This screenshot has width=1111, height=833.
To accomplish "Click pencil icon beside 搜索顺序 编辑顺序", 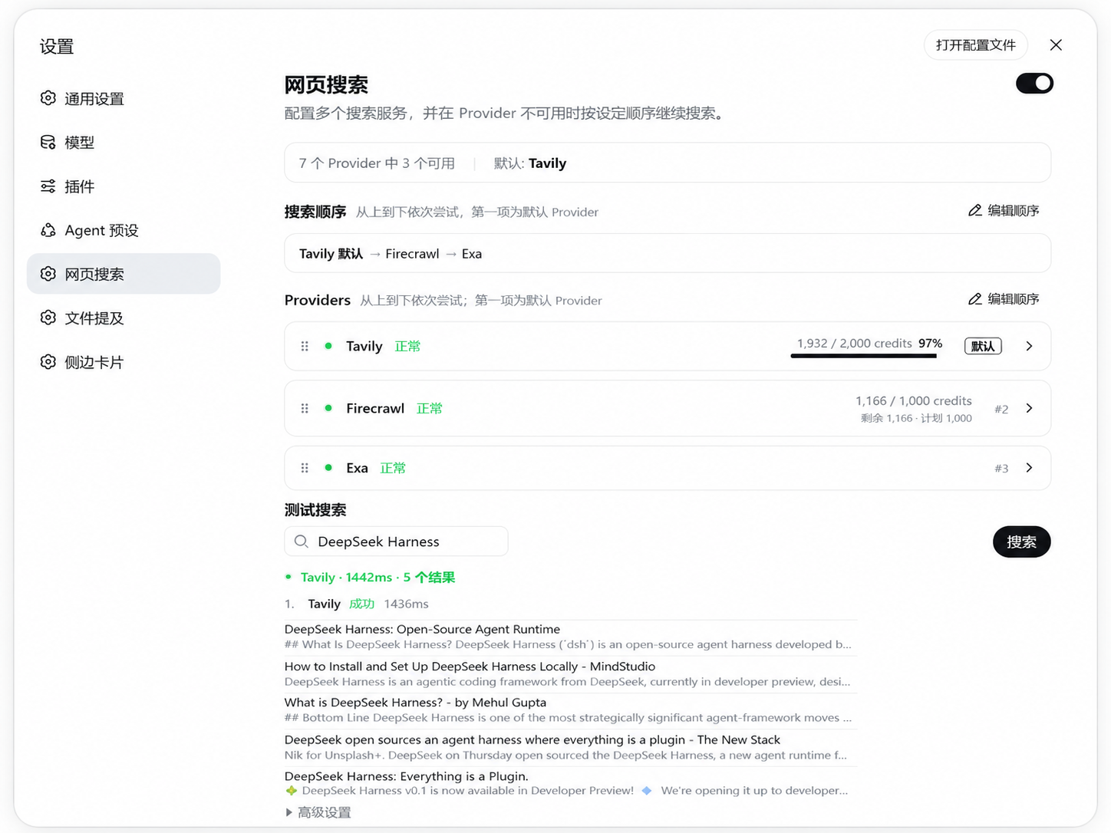I will pos(975,210).
